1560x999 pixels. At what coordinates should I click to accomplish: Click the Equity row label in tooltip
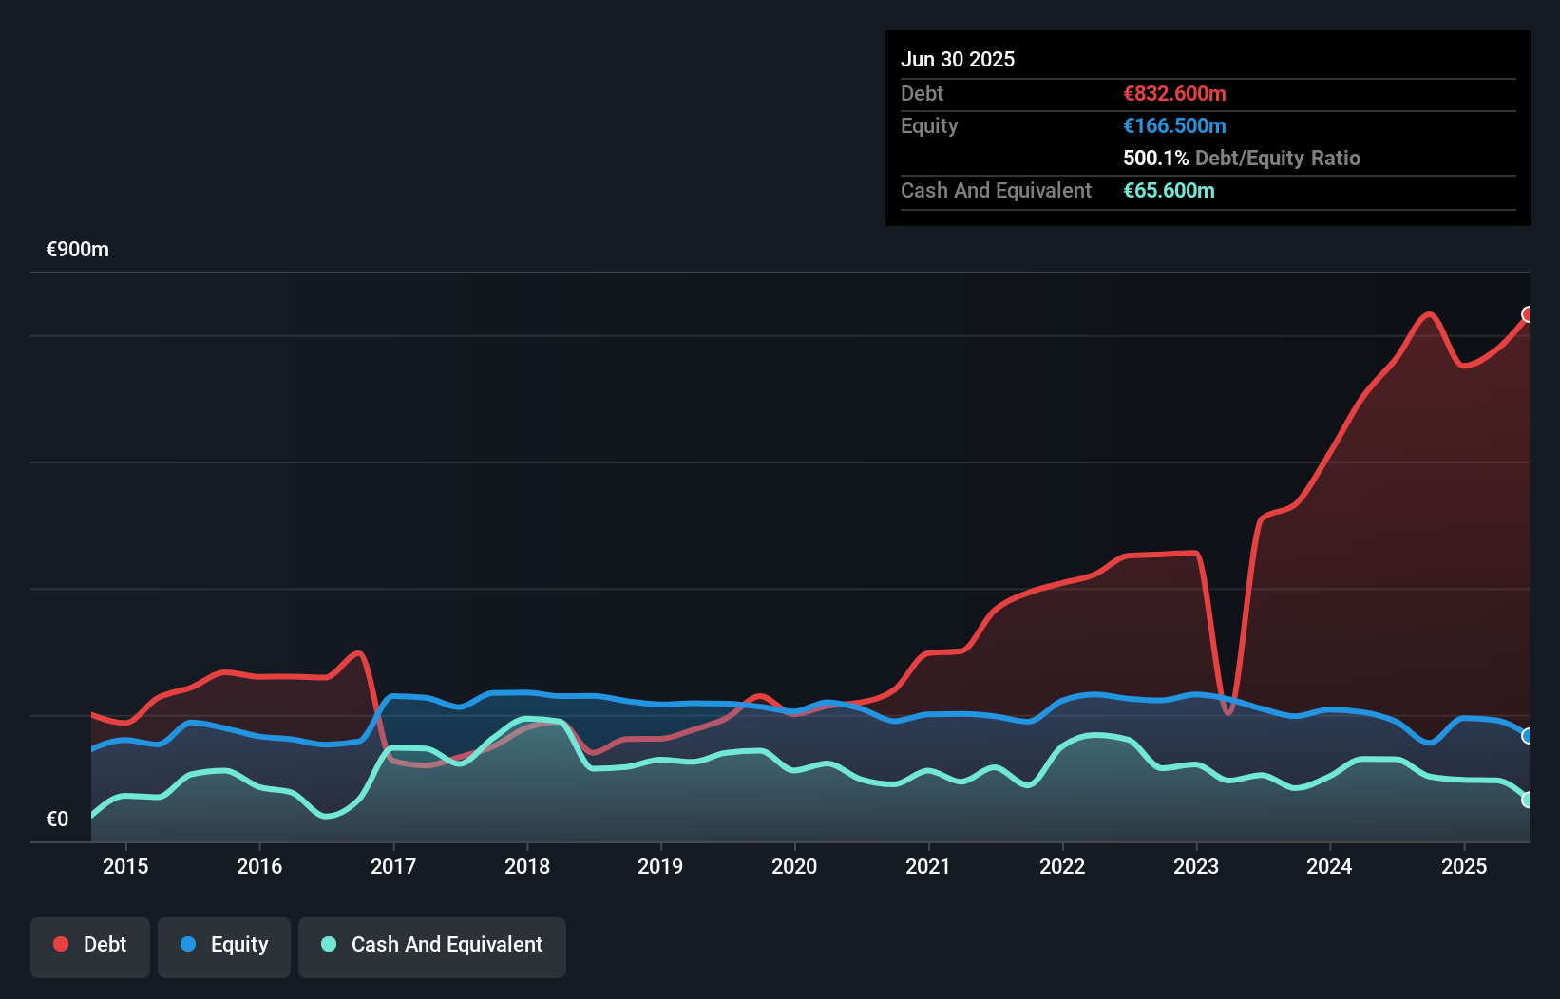point(929,125)
